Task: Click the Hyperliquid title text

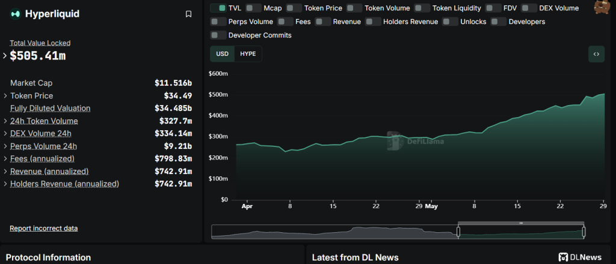Action: coord(52,14)
